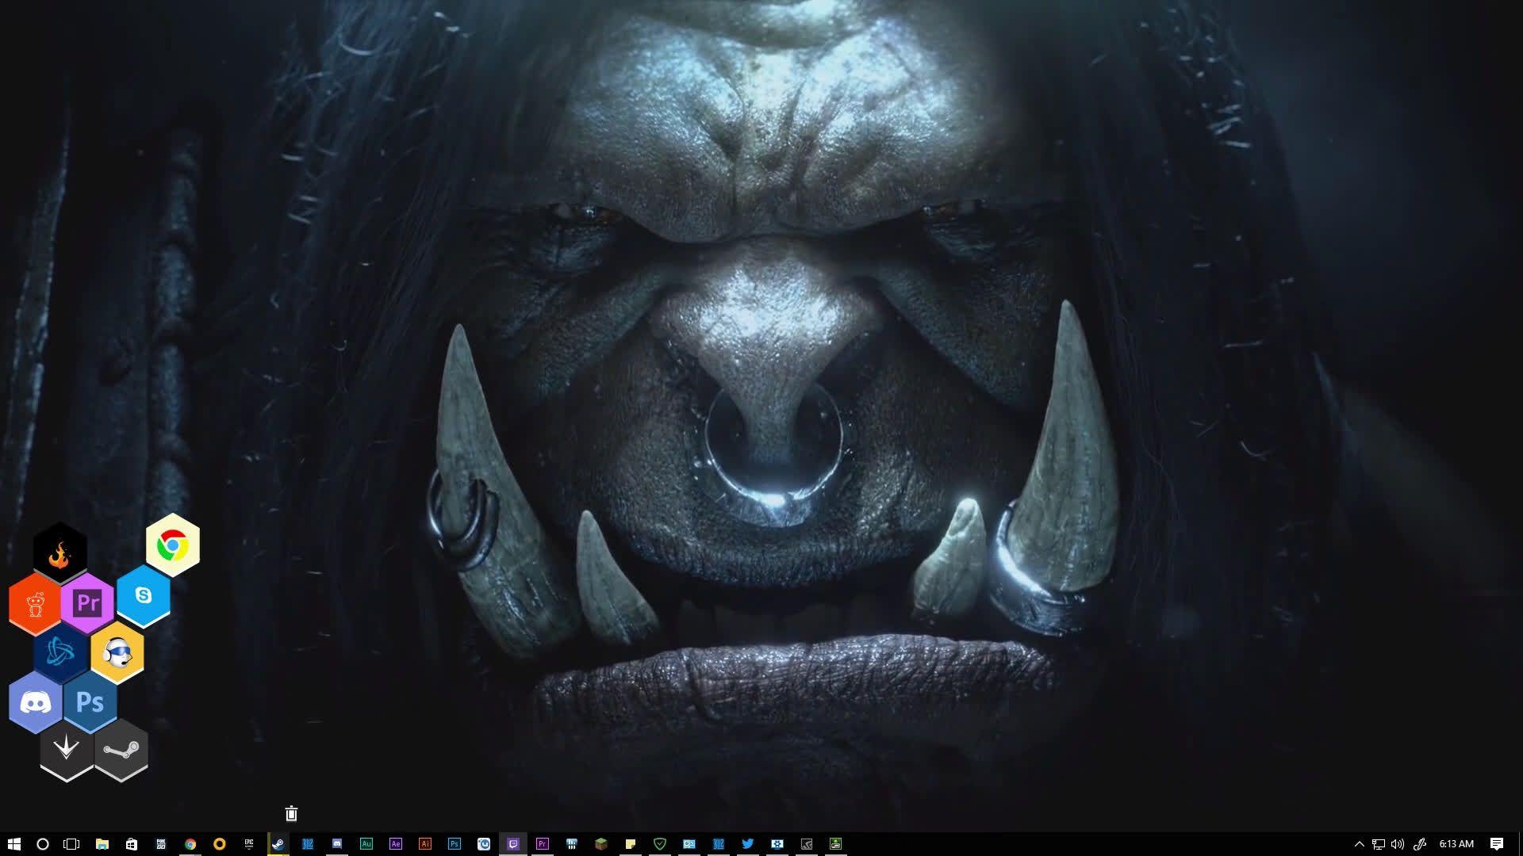Open the gray sketch taskbar icon
This screenshot has height=856, width=1523.
807,844
